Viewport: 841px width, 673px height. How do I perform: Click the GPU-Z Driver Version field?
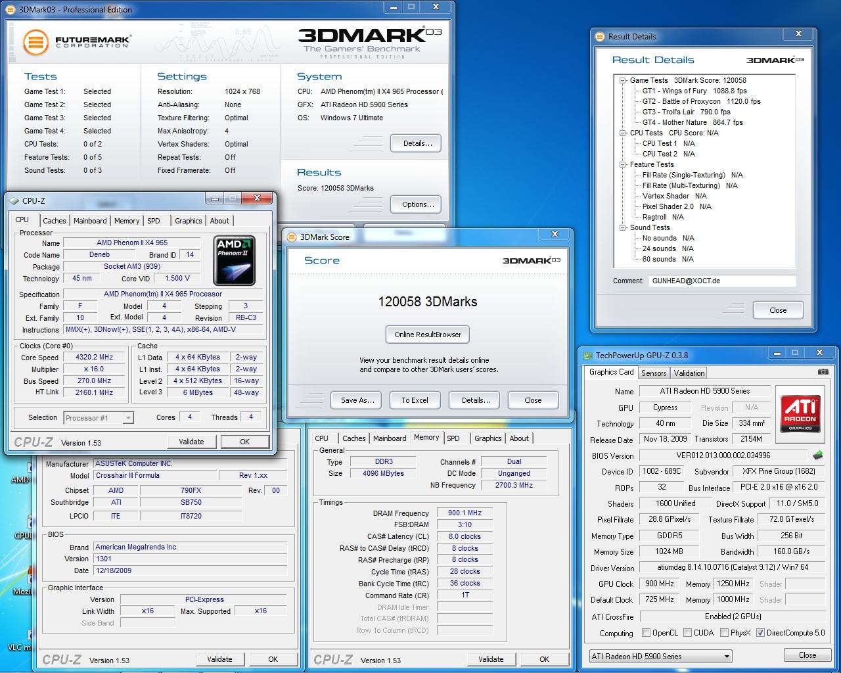[x=733, y=568]
